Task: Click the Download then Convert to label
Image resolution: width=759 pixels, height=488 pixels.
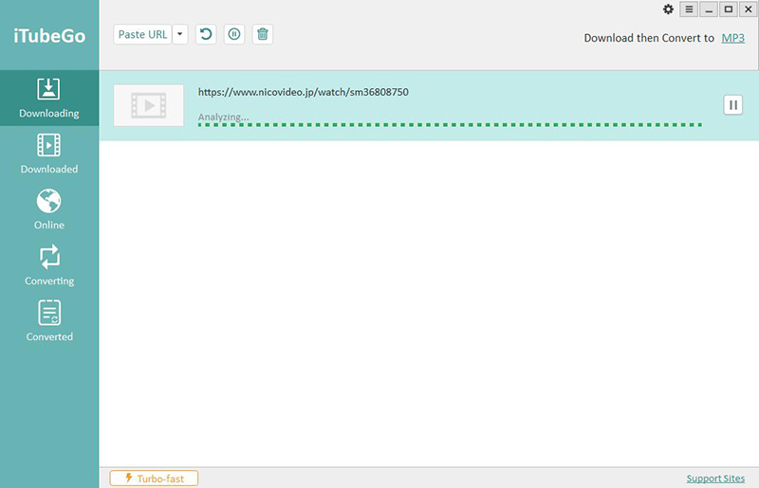Action: 649,38
